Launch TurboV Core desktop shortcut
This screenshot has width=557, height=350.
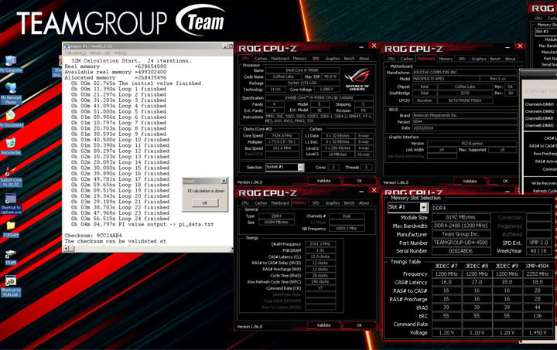pyautogui.click(x=11, y=177)
